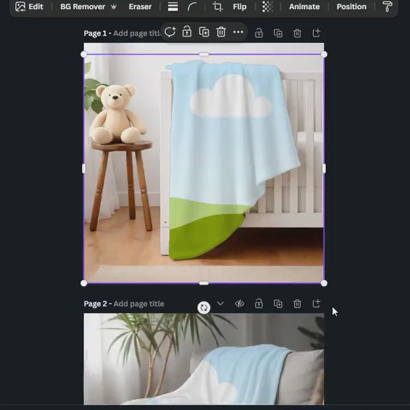Viewport: 410px width, 410px height.
Task: Select the crib blanket image on Page 1
Action: tap(203, 168)
